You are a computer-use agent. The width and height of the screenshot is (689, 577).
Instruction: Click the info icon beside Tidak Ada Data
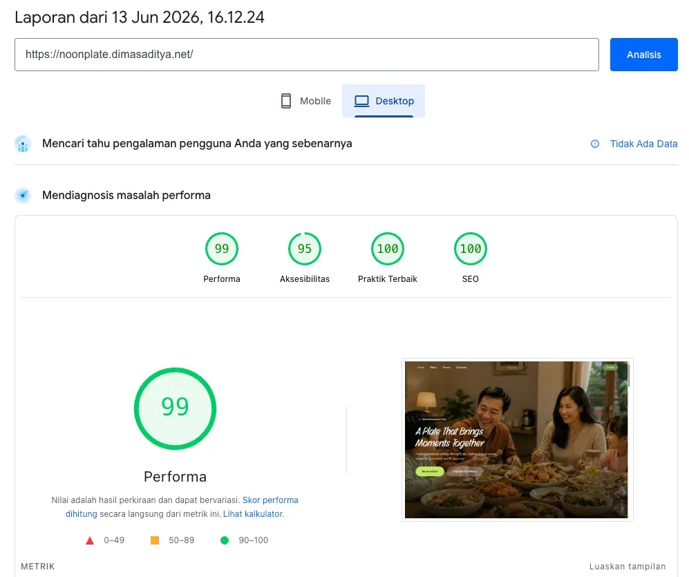tap(594, 144)
